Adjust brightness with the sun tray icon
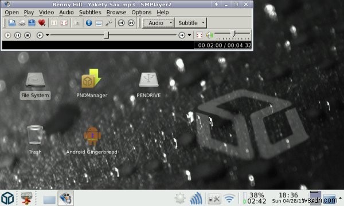The width and height of the screenshot is (344, 206). (x=180, y=199)
